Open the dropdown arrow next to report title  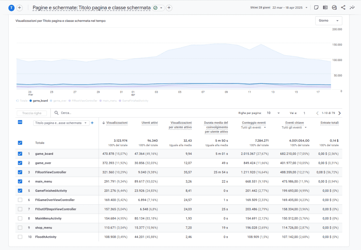161,8
